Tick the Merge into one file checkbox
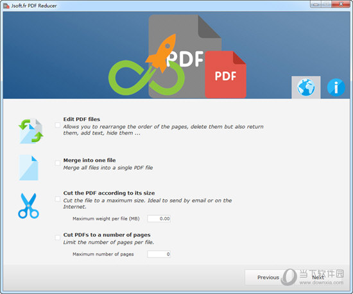This screenshot has width=353, height=294. point(58,163)
